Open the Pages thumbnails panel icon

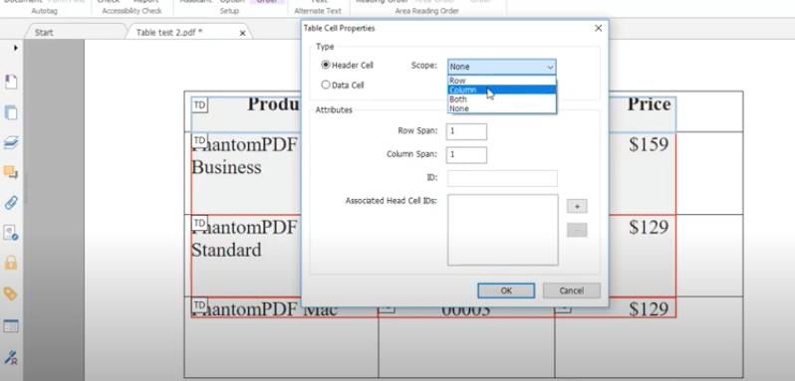(x=11, y=112)
